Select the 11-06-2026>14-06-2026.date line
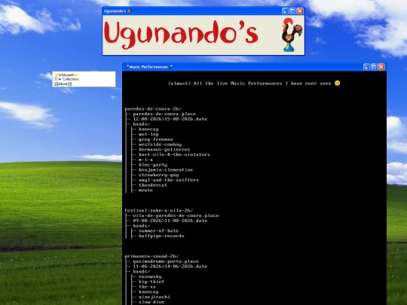407x305 pixels. click(x=170, y=267)
